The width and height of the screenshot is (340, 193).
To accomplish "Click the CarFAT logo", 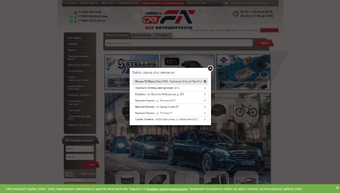I will 169,20.
